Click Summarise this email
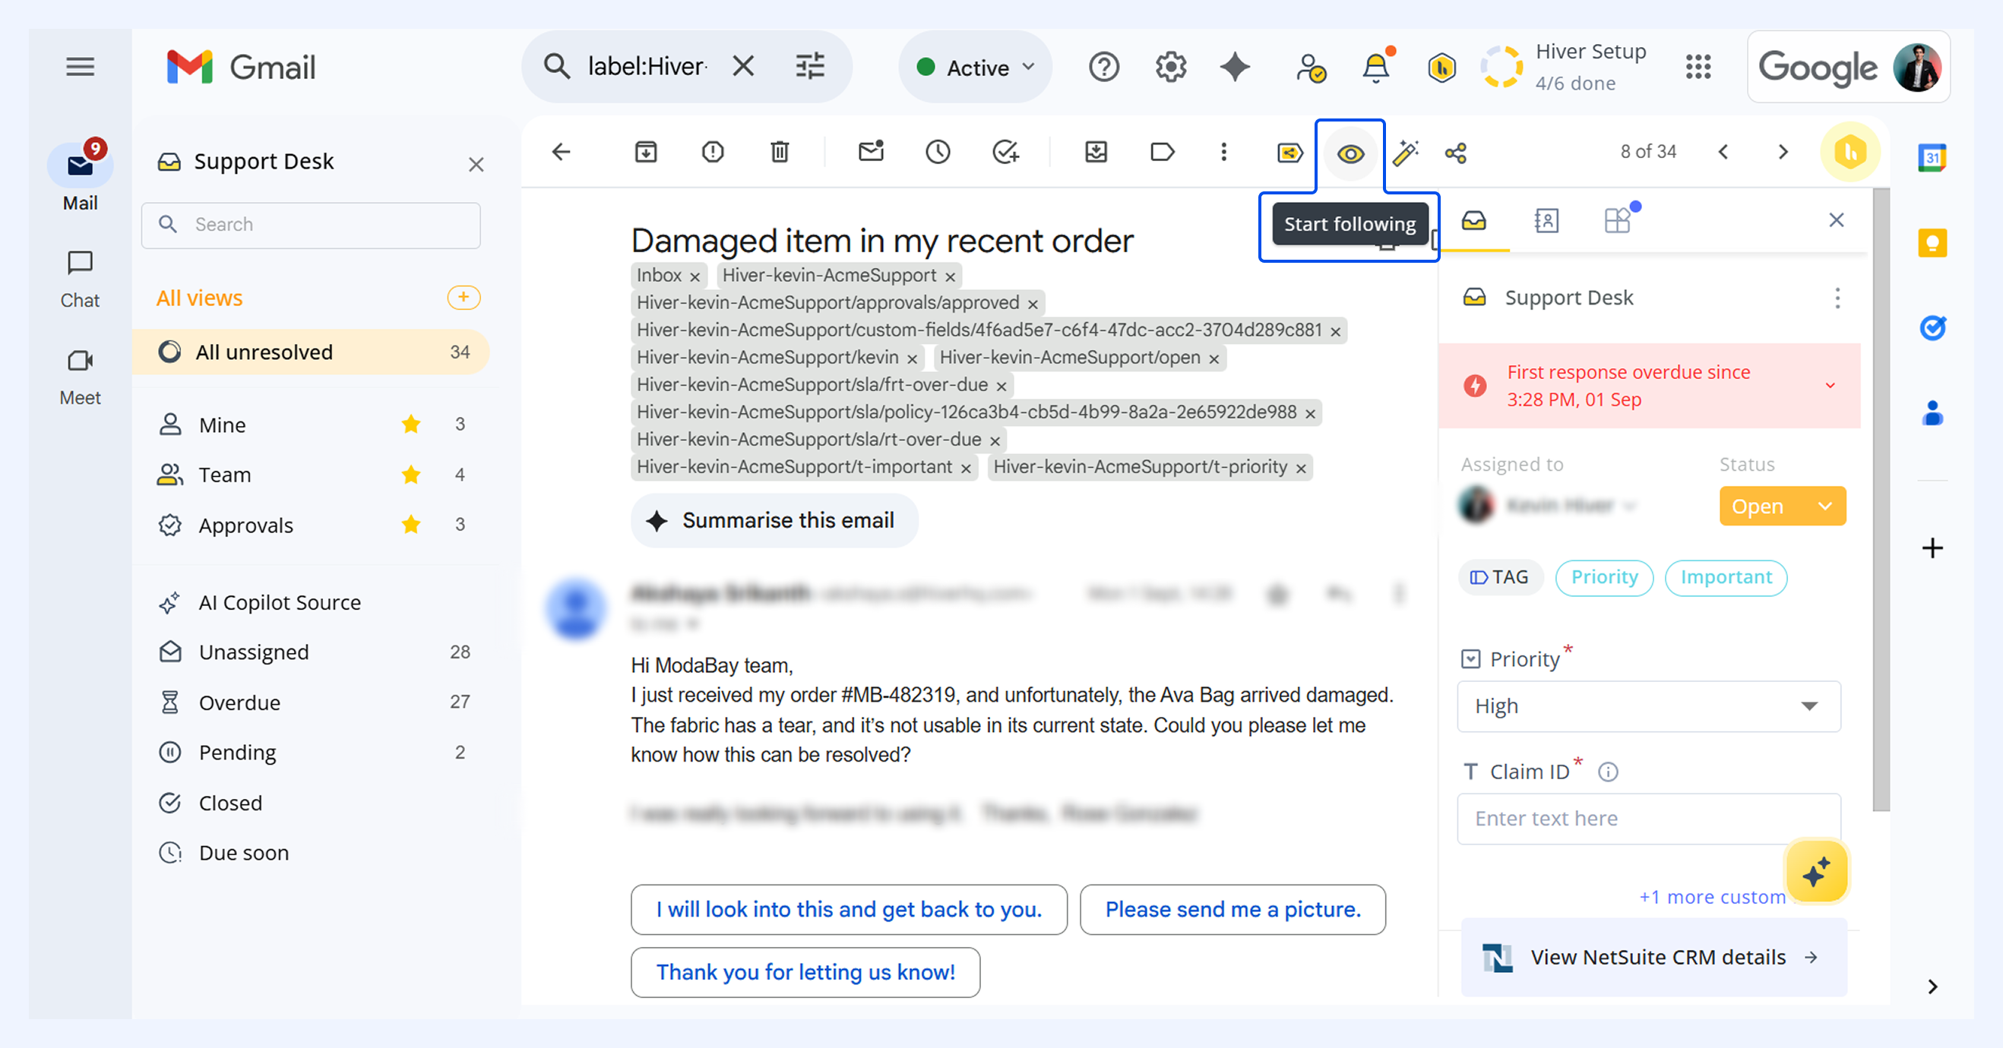The width and height of the screenshot is (2003, 1048). 774,520
